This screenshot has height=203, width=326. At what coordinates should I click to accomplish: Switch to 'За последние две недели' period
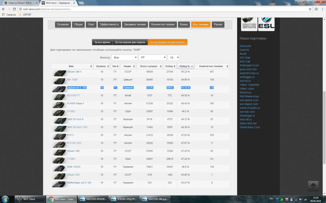pos(130,42)
